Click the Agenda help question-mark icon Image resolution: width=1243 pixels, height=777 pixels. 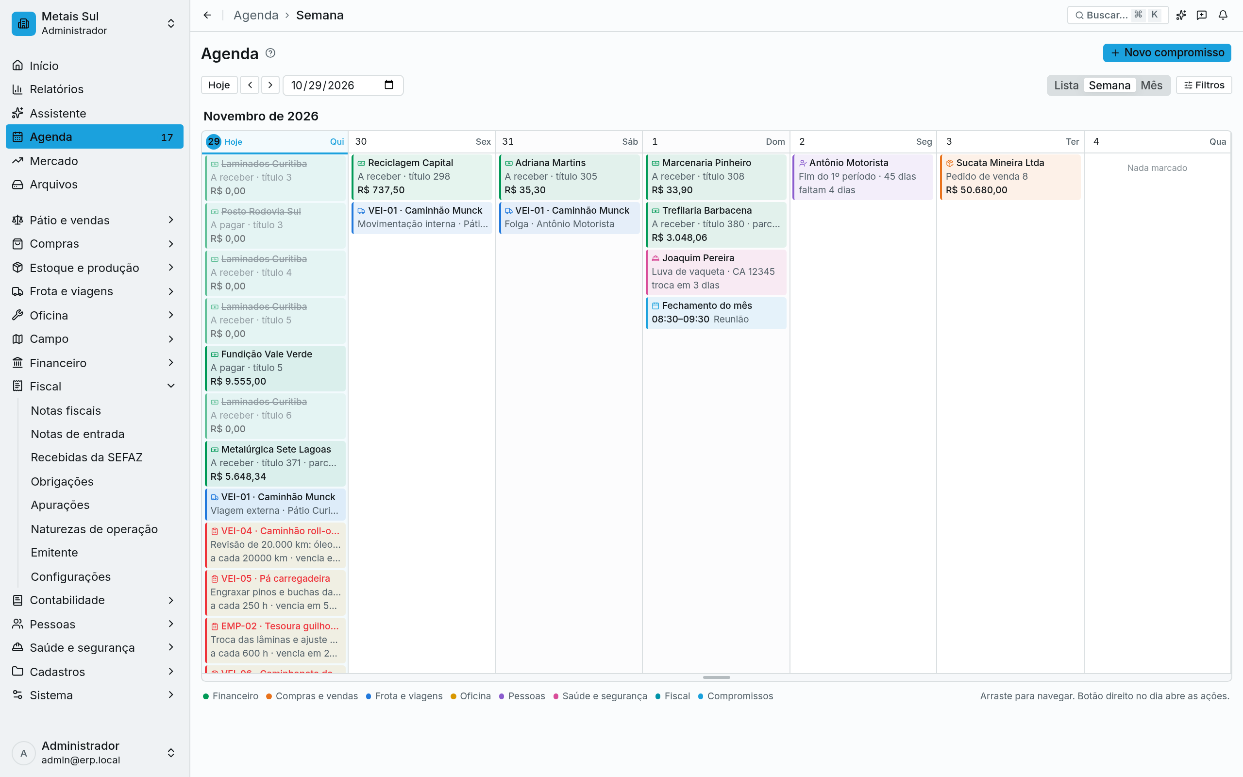point(270,53)
